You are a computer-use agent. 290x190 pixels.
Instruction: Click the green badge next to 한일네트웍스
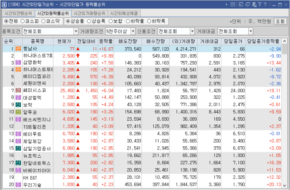(x=18, y=163)
